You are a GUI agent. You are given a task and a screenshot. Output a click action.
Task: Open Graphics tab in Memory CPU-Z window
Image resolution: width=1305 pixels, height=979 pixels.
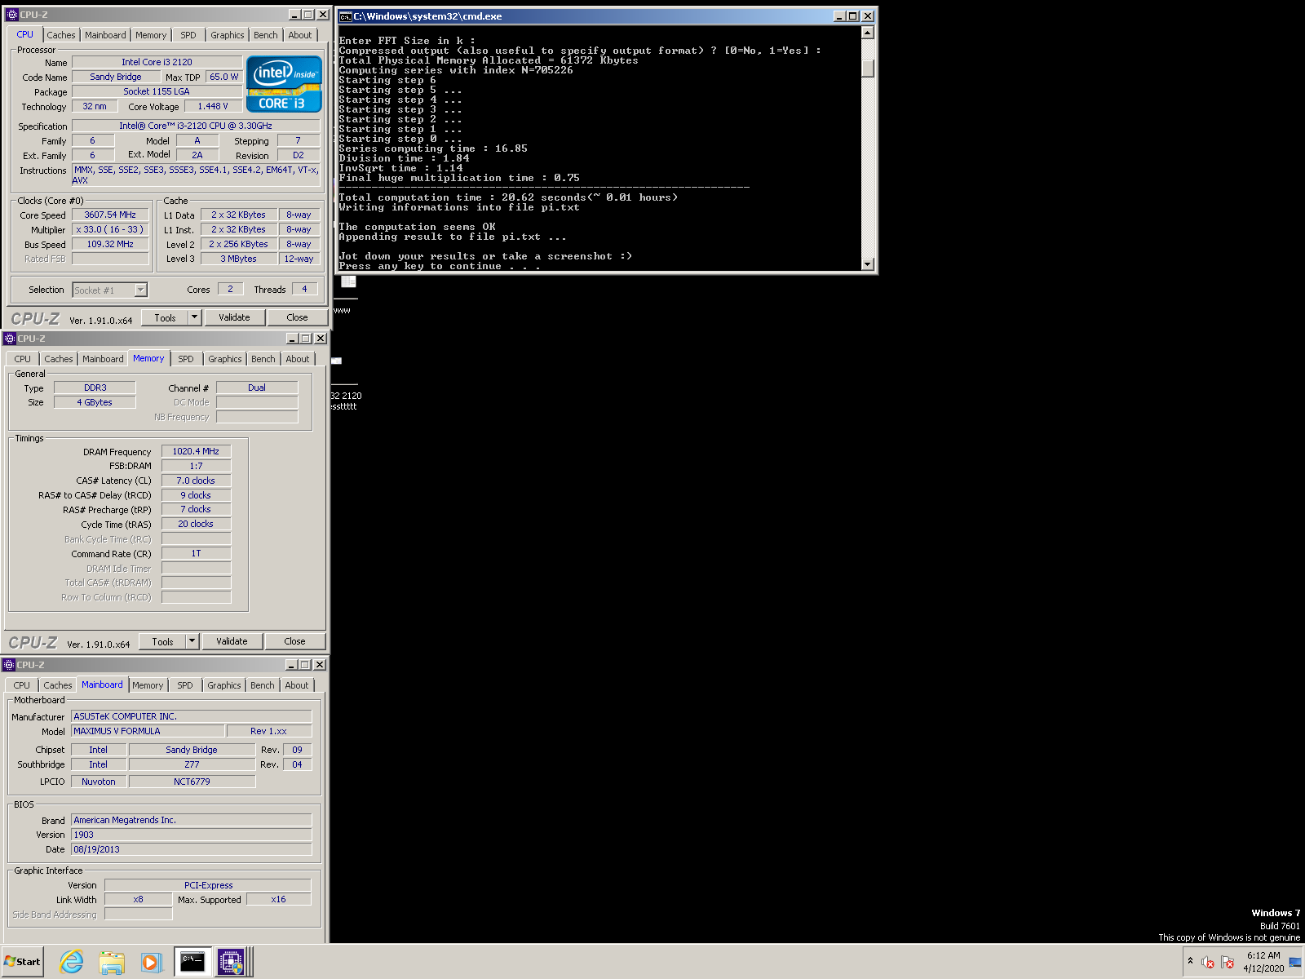(224, 359)
